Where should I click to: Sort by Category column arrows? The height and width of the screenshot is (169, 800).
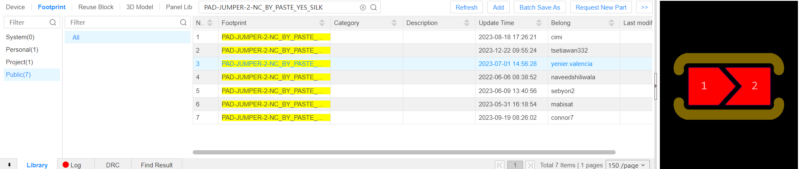[394, 23]
